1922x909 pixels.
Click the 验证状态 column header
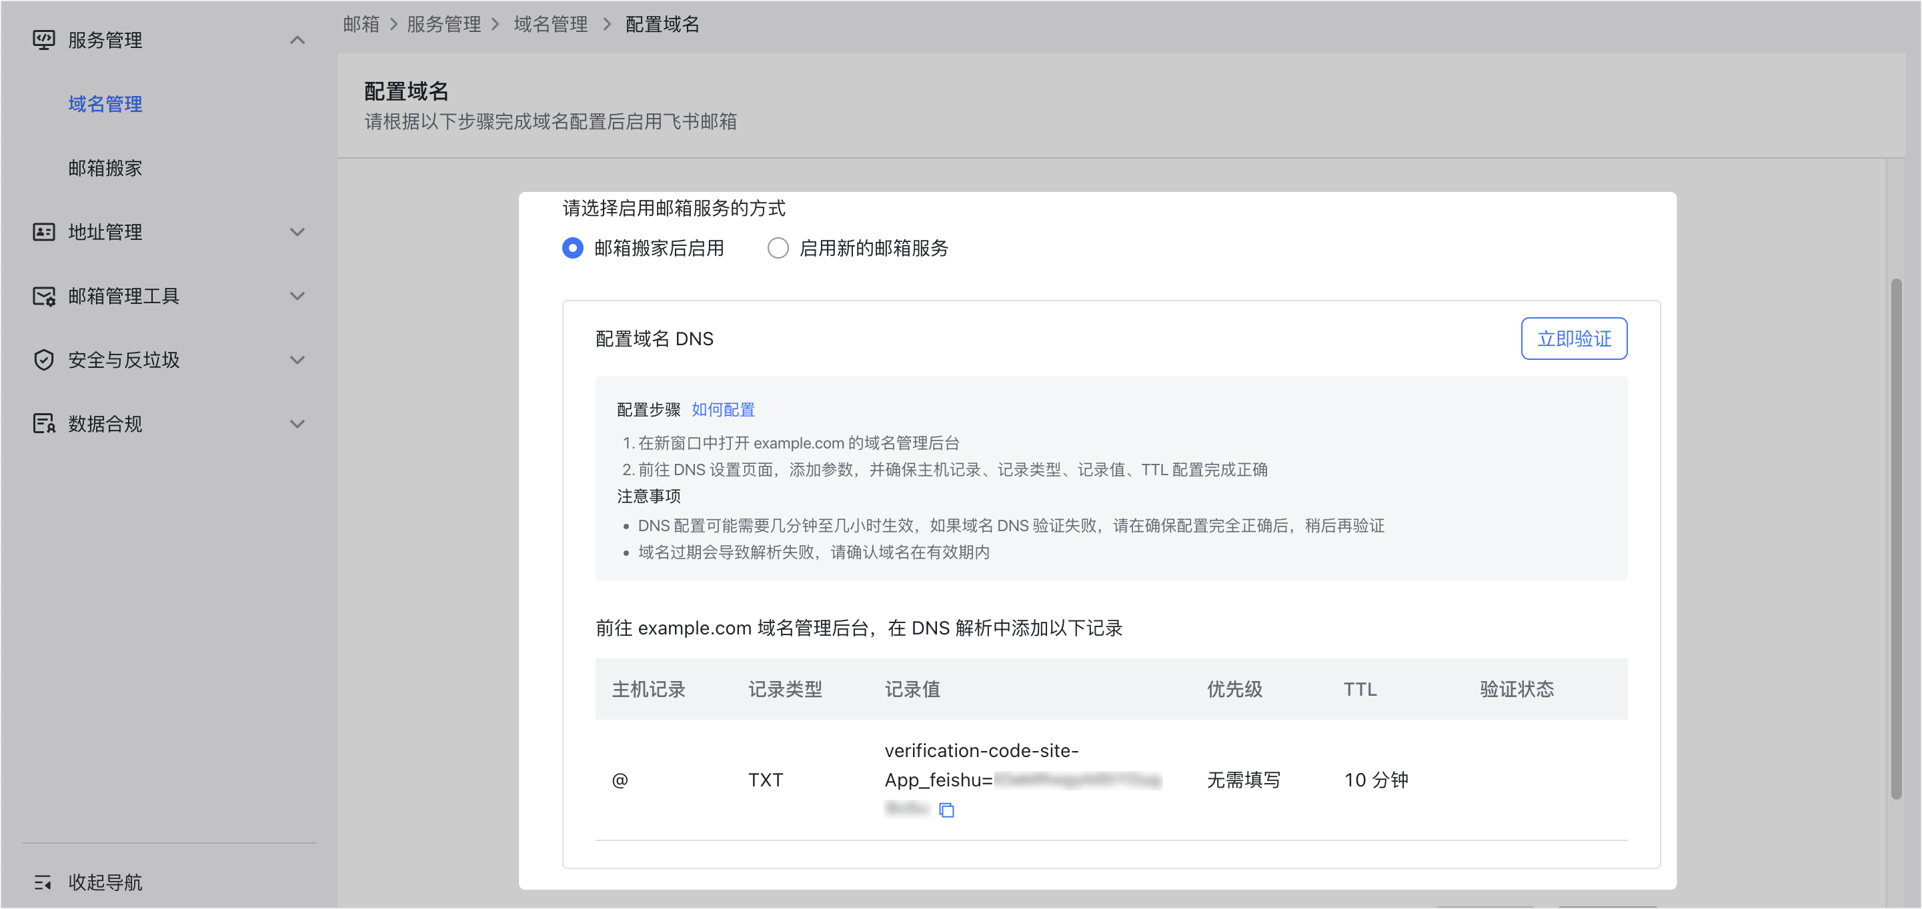[1516, 689]
